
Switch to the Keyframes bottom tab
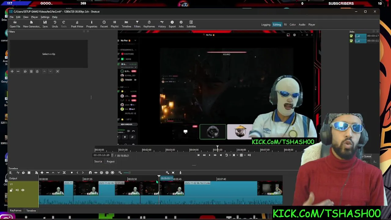(16, 211)
